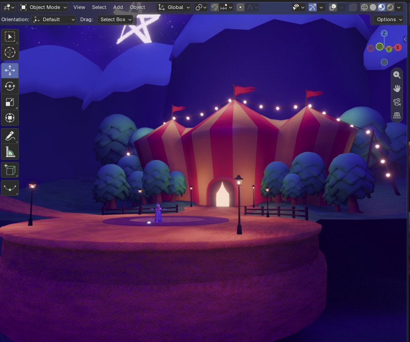
Task: Toggle viewport gizmos display button
Action: 313,7
